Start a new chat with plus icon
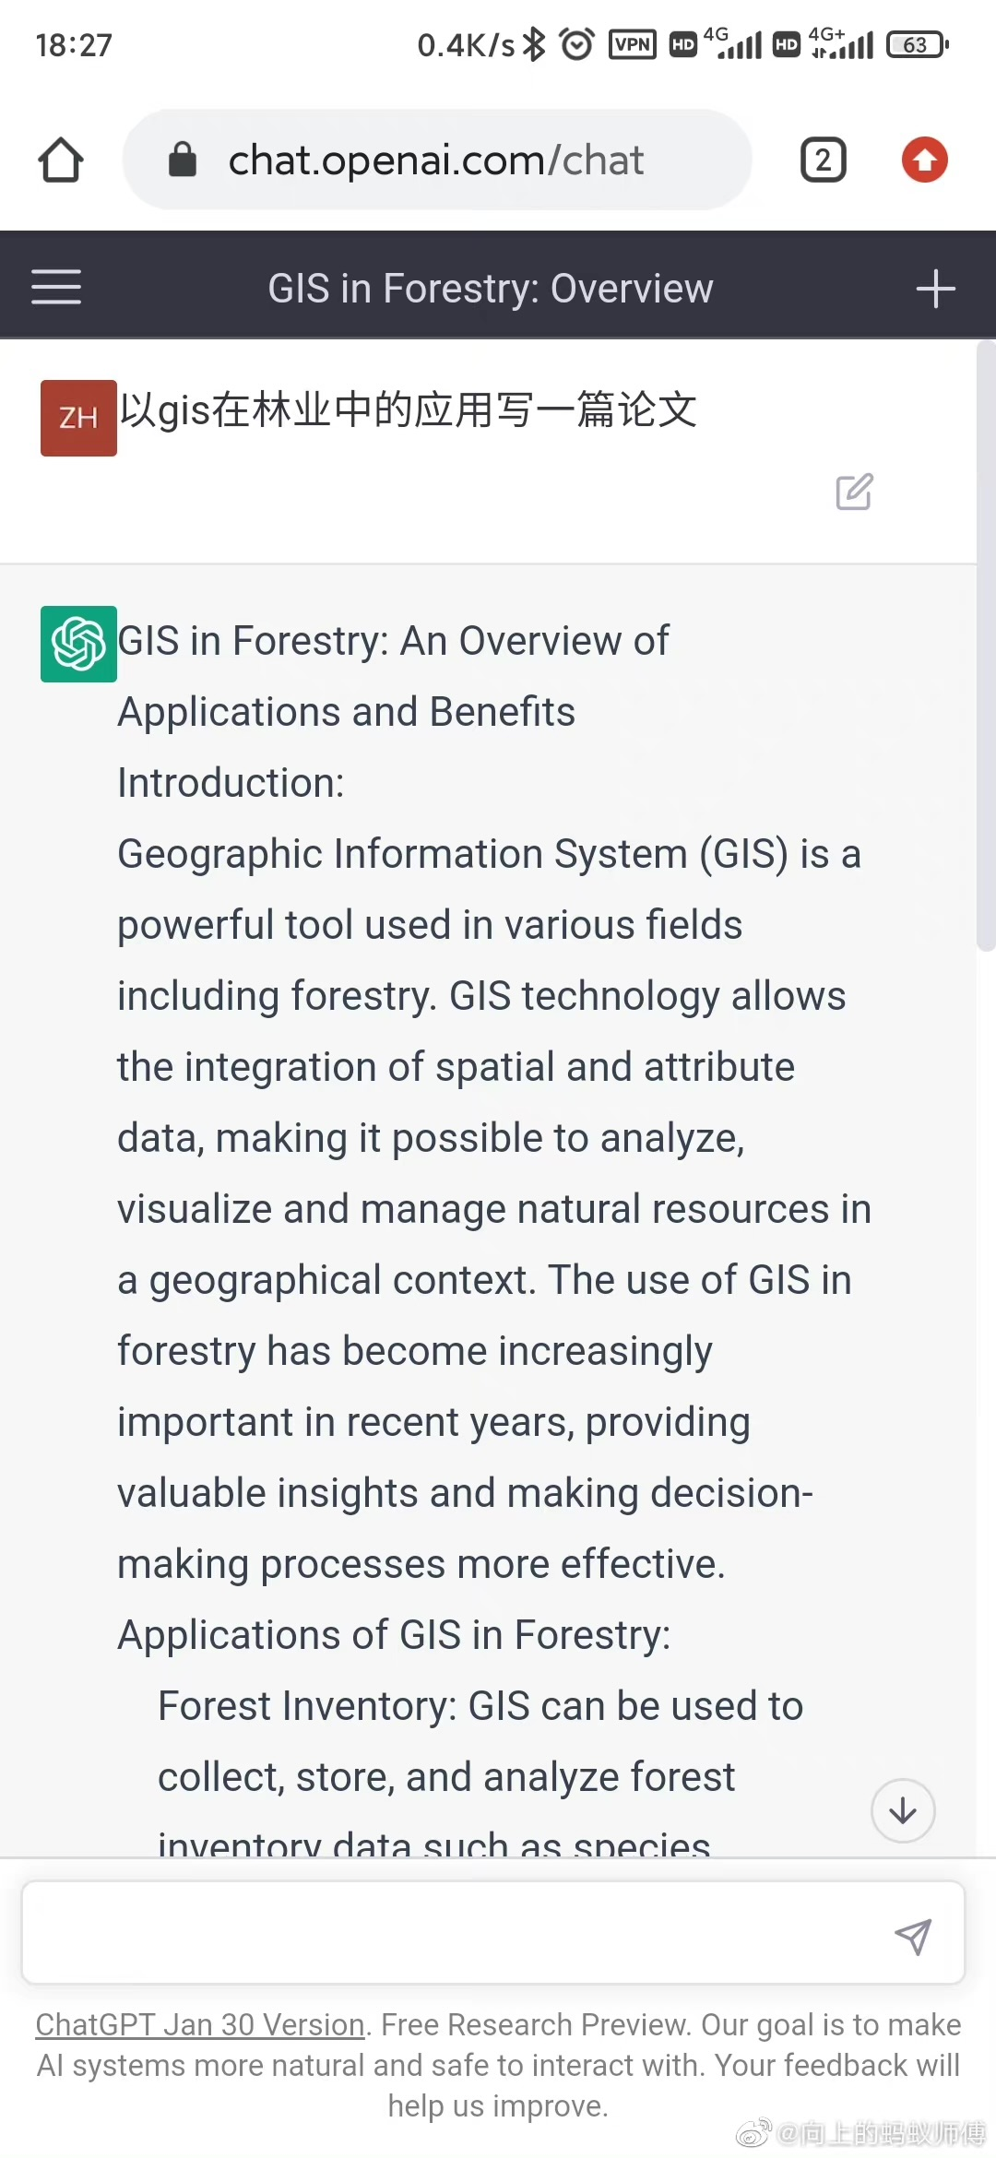The width and height of the screenshot is (996, 2158). coord(935,289)
